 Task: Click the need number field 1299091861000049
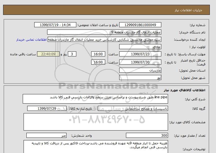pos(140,25)
